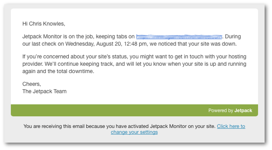Follow the 'change your settings' link text
The height and width of the screenshot is (150, 272).
click(x=134, y=132)
